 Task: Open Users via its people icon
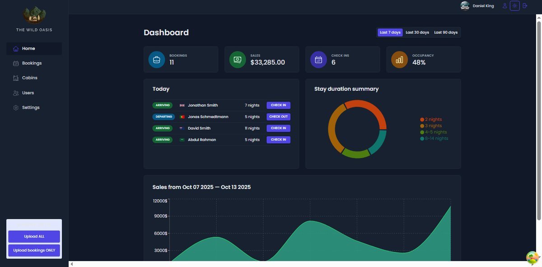tap(16, 93)
